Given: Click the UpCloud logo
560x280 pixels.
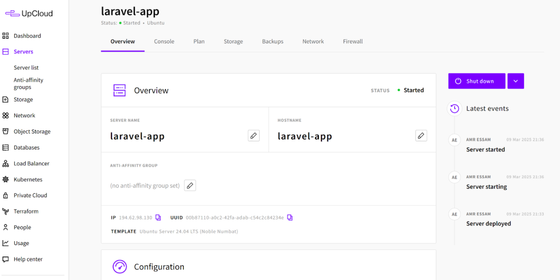Looking at the screenshot, I should click(x=29, y=14).
